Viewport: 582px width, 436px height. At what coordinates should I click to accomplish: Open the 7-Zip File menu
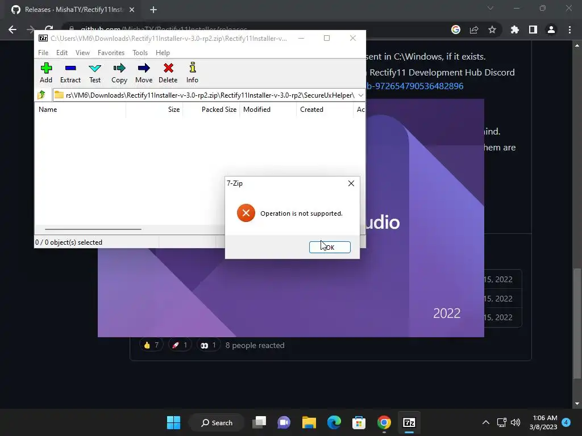[x=43, y=53]
